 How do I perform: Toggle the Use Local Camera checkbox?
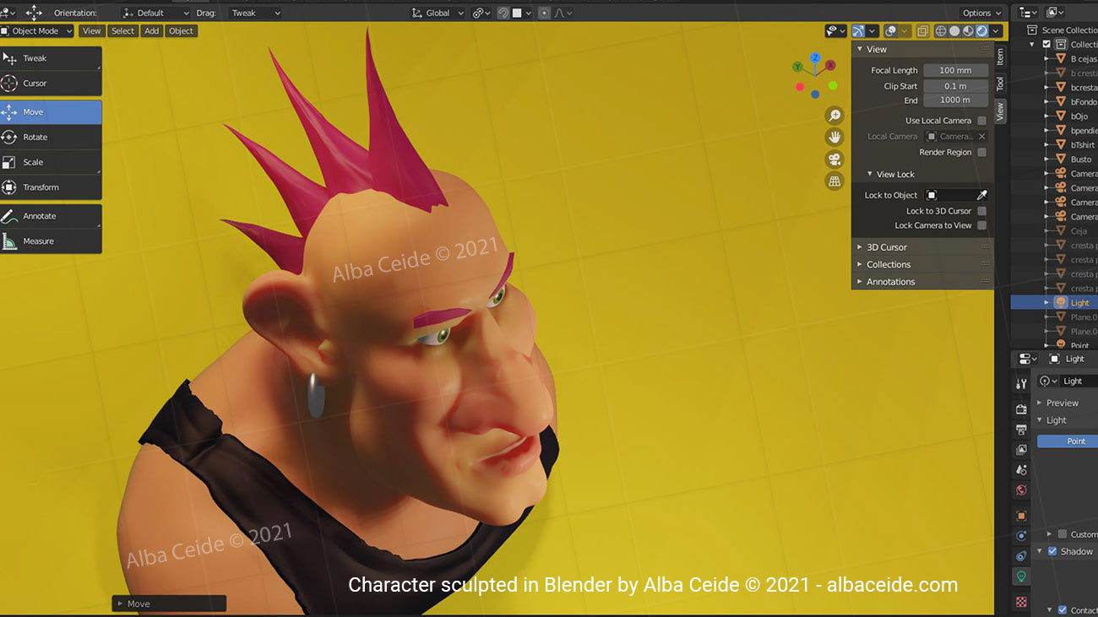coord(981,121)
